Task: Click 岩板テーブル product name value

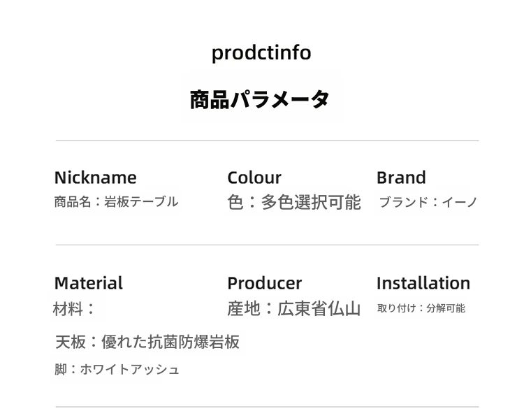Action: tap(141, 202)
